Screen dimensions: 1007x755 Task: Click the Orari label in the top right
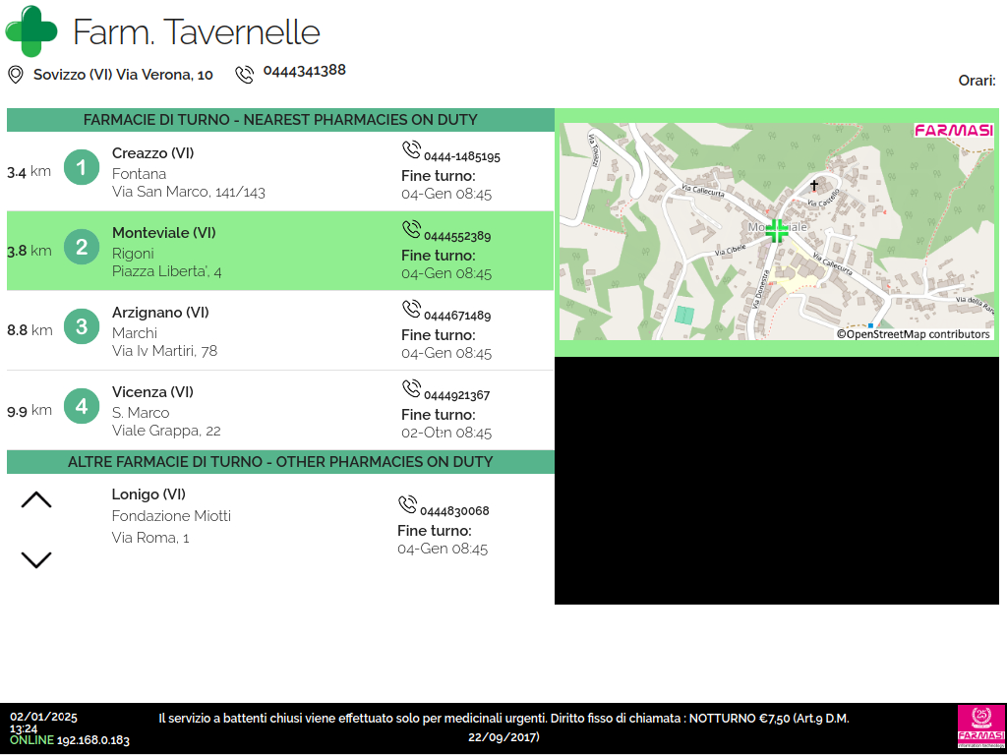(x=977, y=81)
